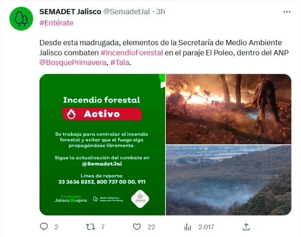Share the tweet with the upload arrow icon
The width and height of the screenshot is (301, 237).
[246, 227]
